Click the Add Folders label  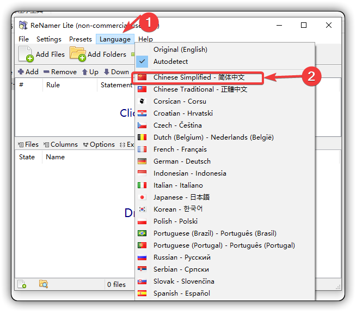coord(107,55)
